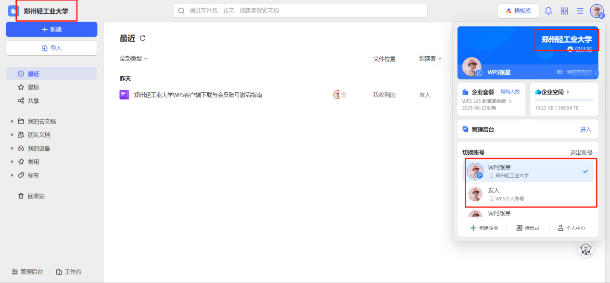Click the document search input field

coord(300,11)
